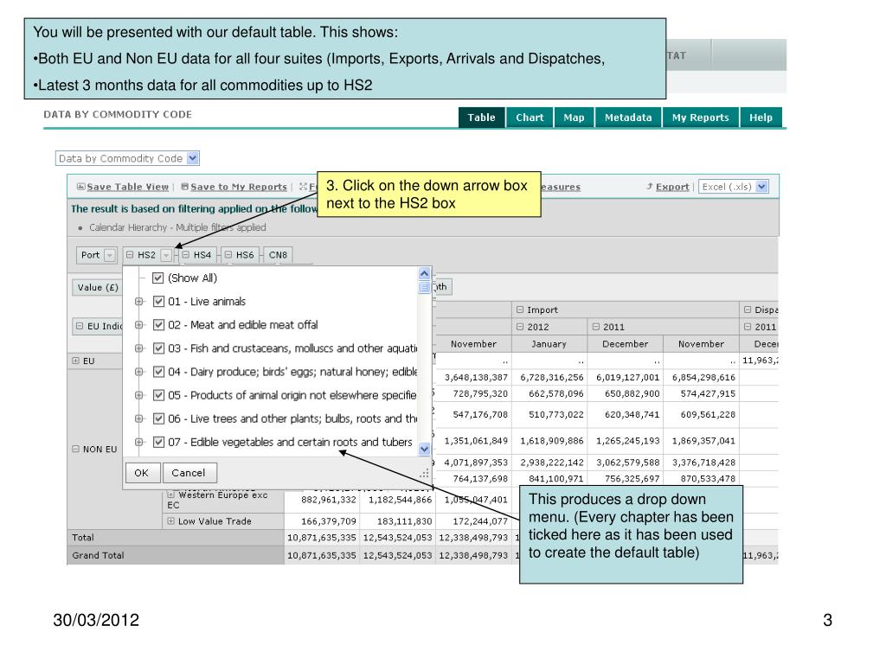
Task: Collapse the EU Indicator header
Action: [80, 326]
